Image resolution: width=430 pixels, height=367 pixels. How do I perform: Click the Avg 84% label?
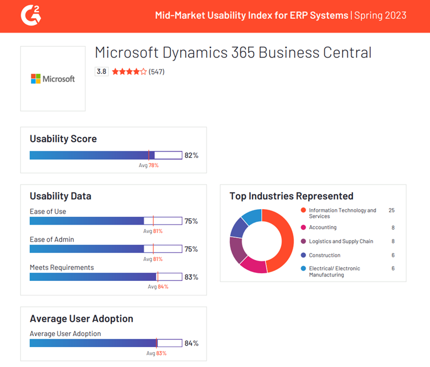pyautogui.click(x=158, y=286)
